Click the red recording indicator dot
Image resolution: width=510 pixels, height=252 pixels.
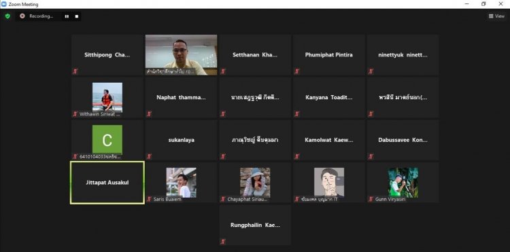22,16
